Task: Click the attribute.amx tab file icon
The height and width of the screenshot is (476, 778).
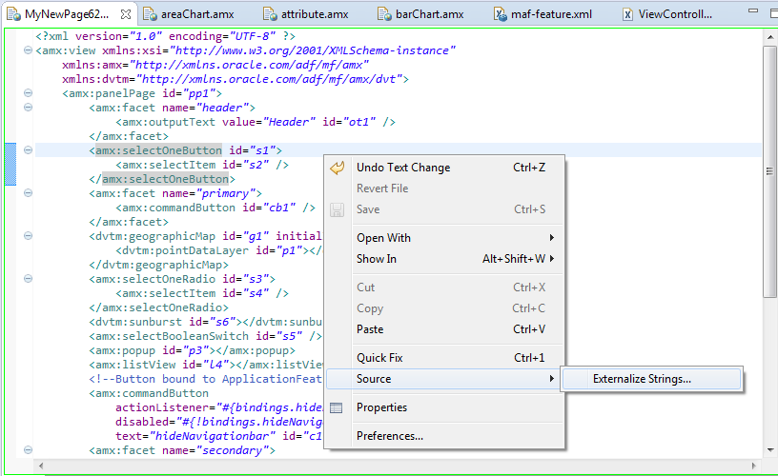Action: coord(270,14)
